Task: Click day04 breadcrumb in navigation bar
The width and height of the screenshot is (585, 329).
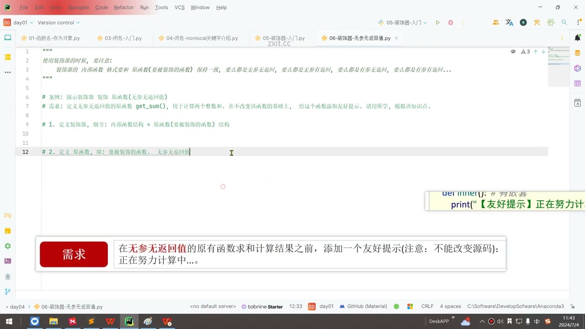Action: [x=17, y=307]
